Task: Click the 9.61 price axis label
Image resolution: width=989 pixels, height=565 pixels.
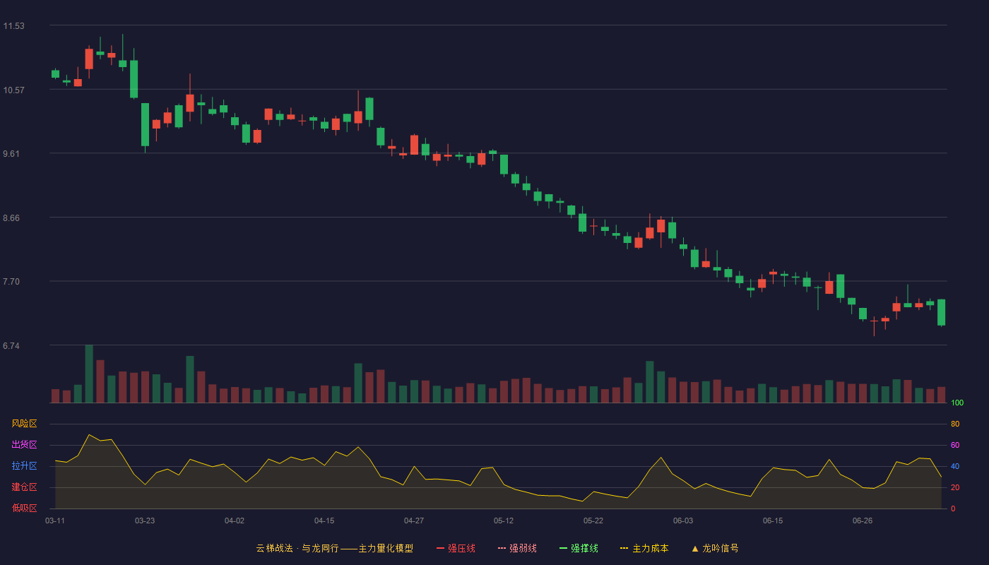Action: [x=11, y=154]
